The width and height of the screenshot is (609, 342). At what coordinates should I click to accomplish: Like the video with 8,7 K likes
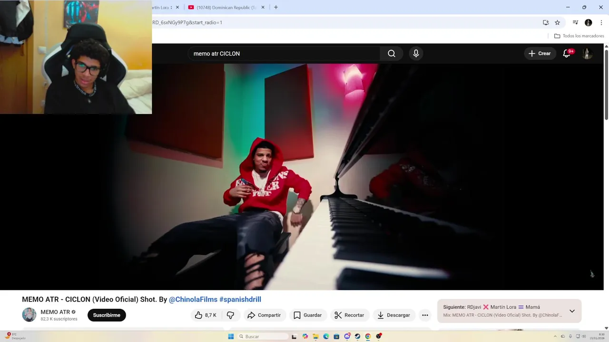[x=206, y=315]
